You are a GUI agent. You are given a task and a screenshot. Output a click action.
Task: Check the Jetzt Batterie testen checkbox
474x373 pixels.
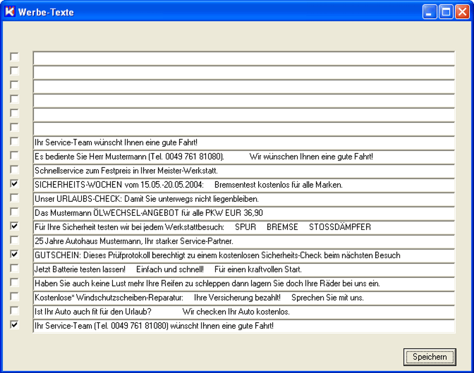pyautogui.click(x=15, y=269)
